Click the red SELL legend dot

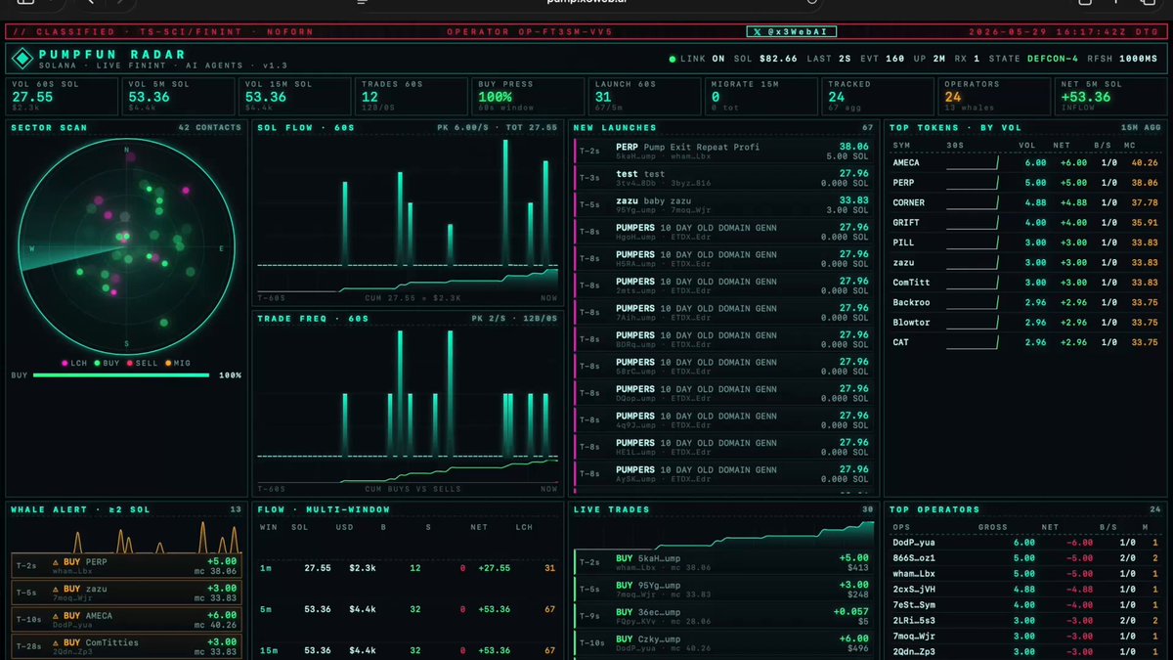pyautogui.click(x=131, y=363)
